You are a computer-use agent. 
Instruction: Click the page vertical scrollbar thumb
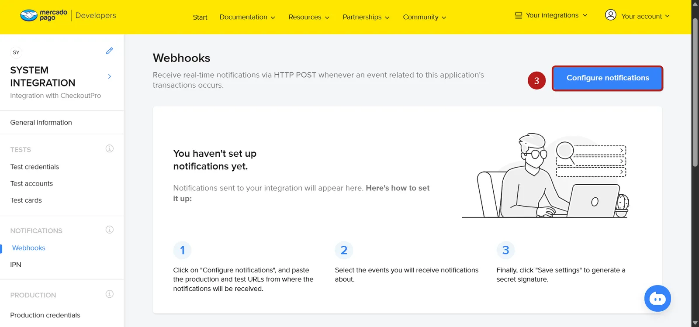[x=695, y=93]
